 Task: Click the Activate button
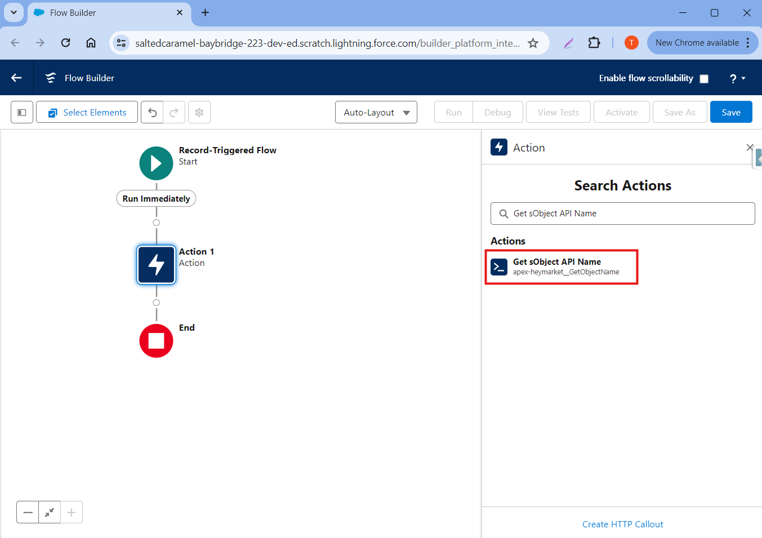[622, 112]
